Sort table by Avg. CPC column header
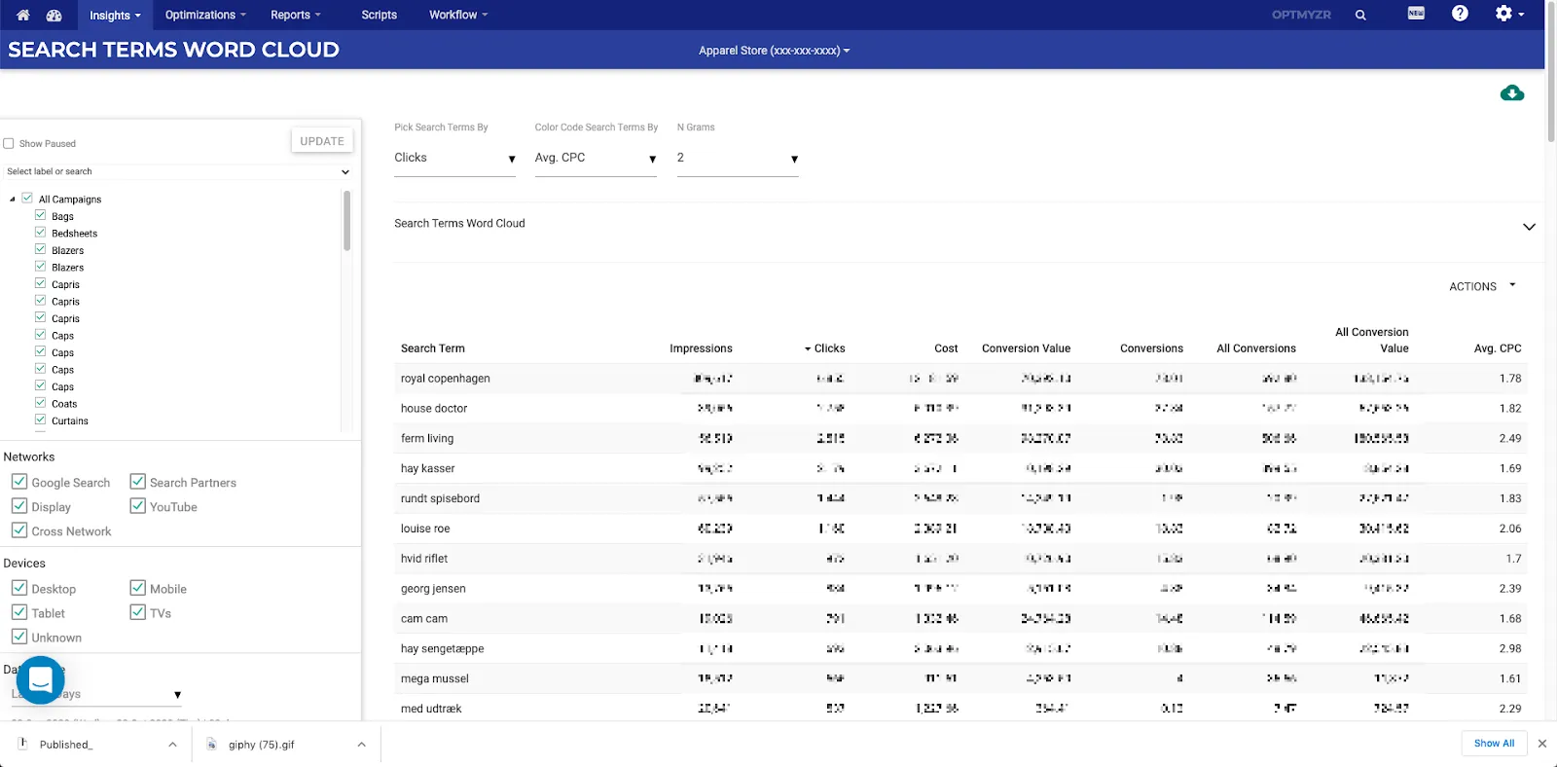This screenshot has width=1557, height=767. [1498, 348]
